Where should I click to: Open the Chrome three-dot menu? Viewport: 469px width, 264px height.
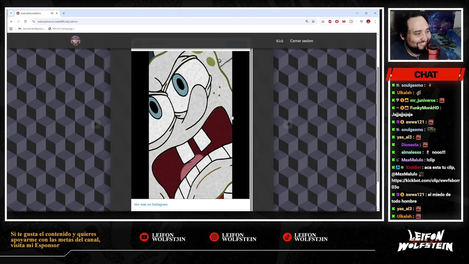[x=375, y=22]
